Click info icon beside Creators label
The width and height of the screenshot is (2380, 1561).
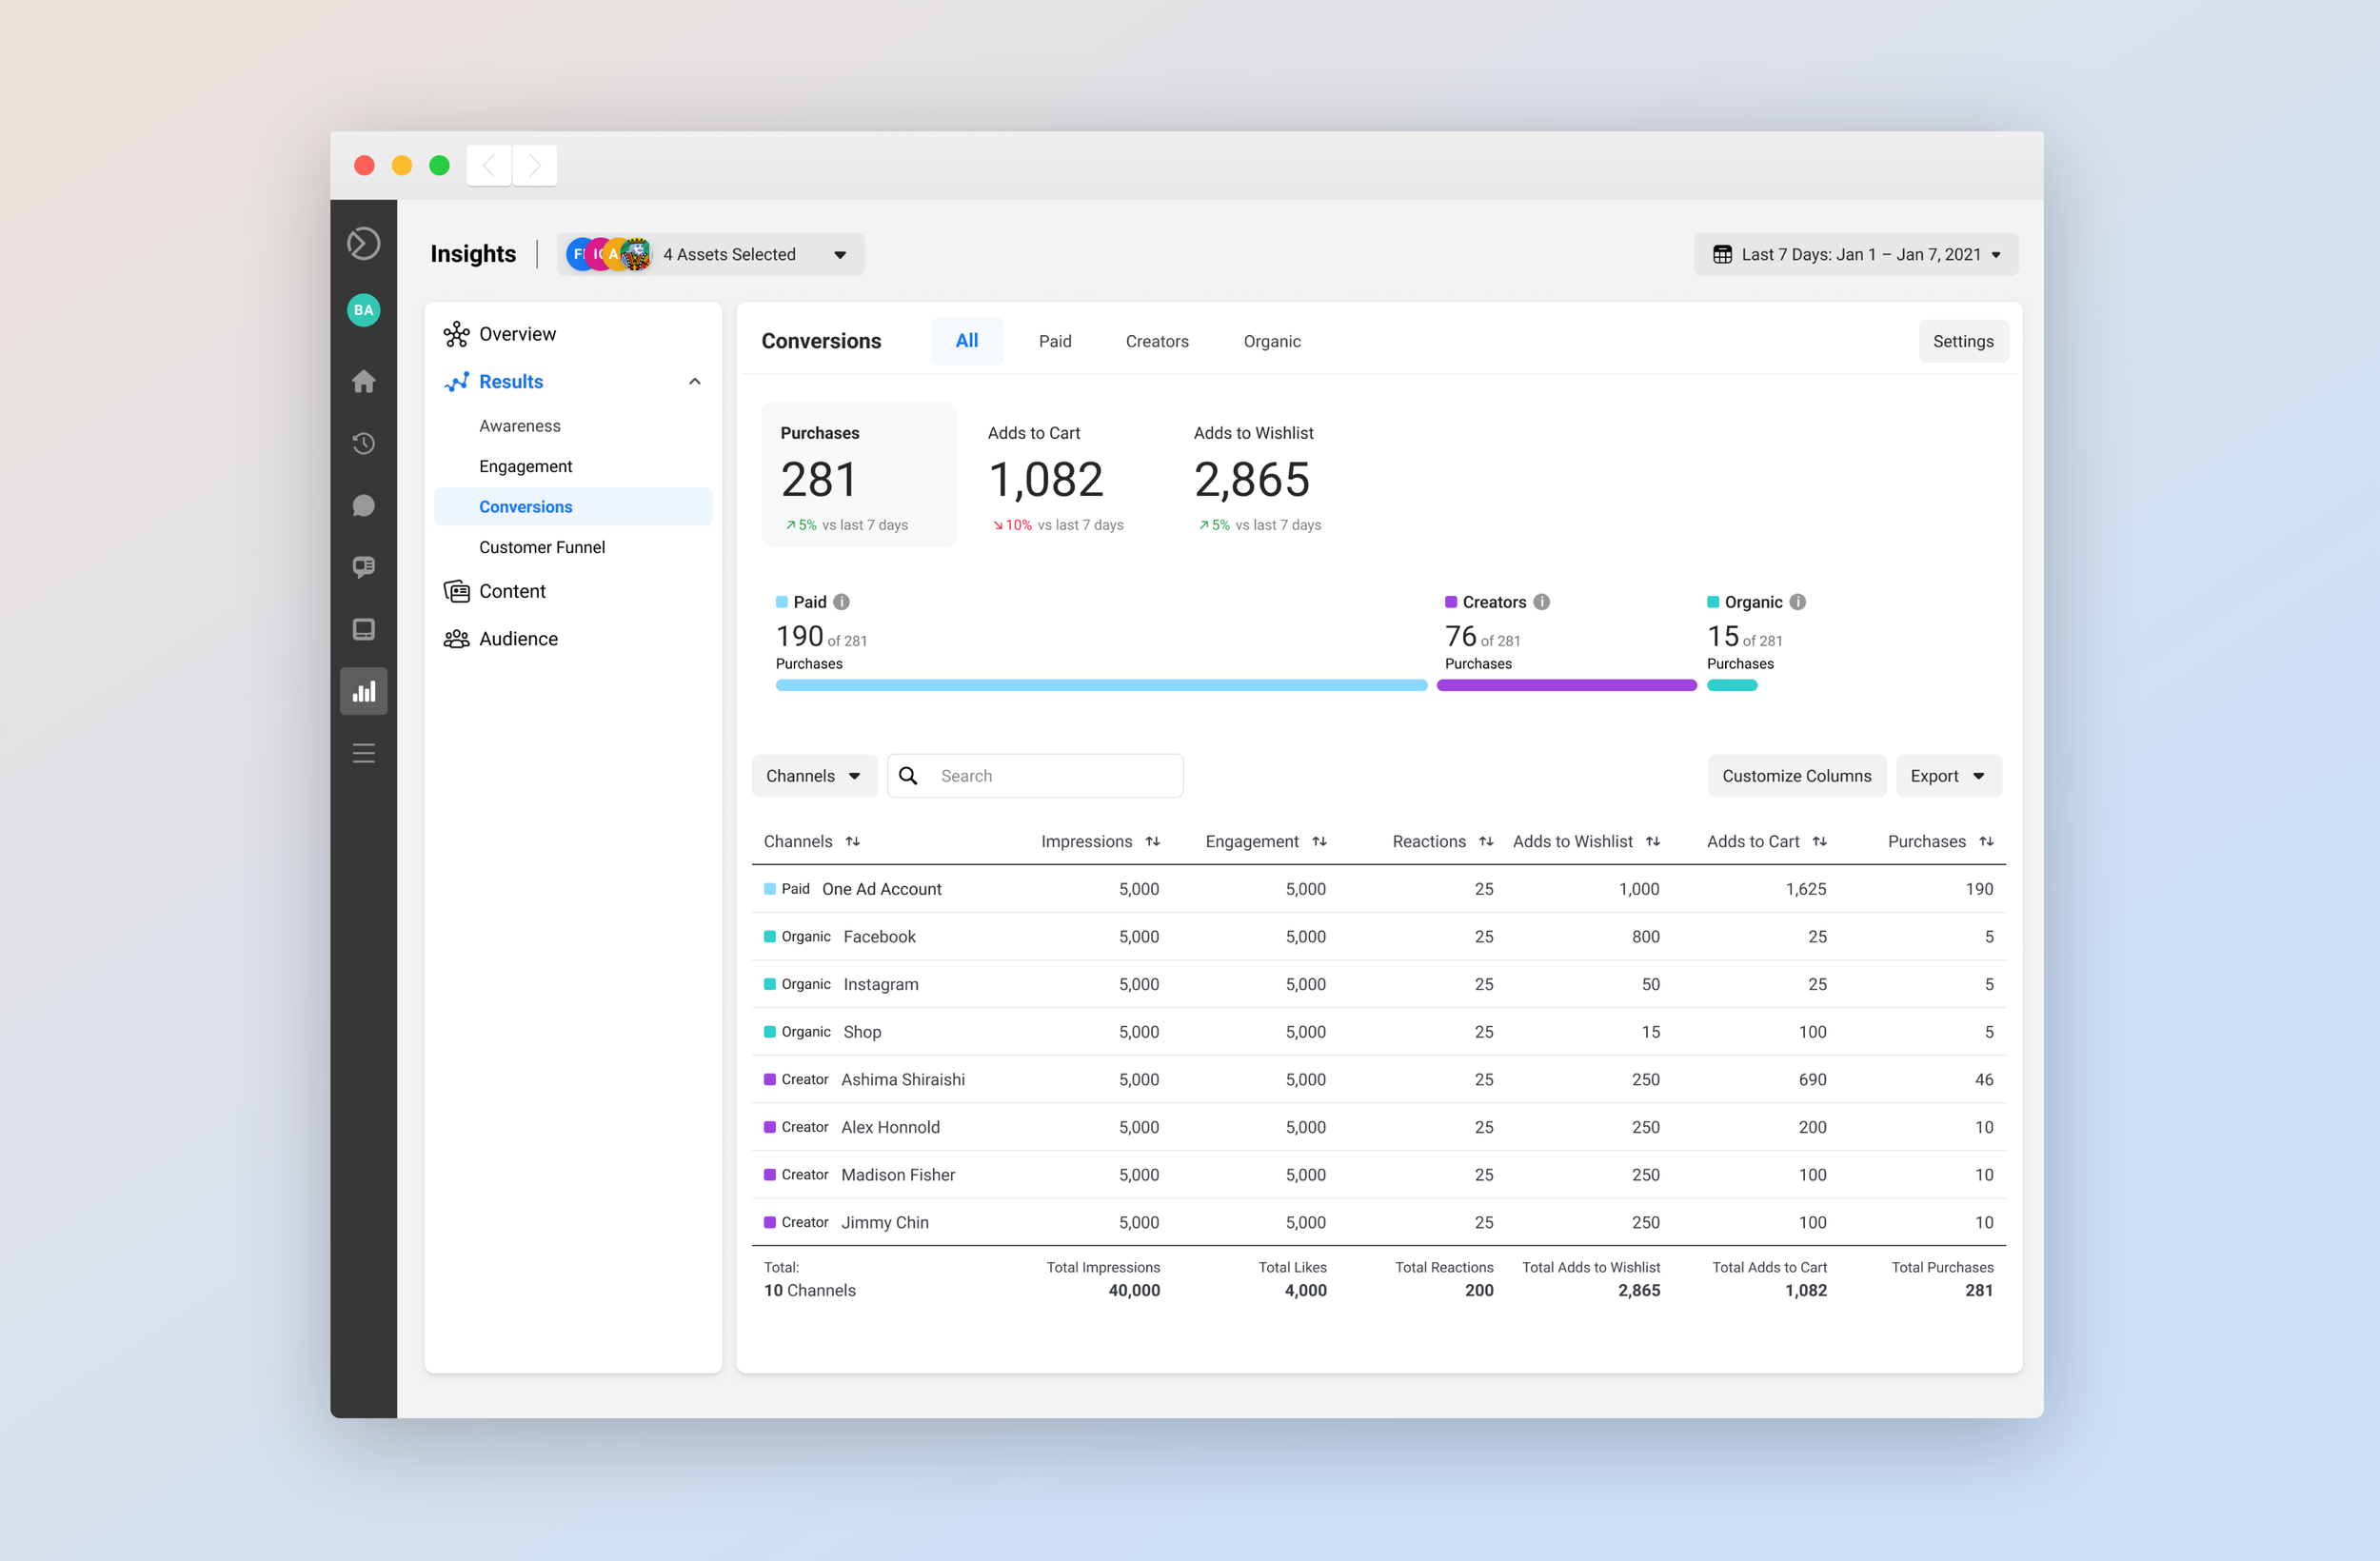point(1541,602)
